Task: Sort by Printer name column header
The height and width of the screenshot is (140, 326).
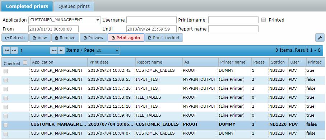Action: (x=235, y=62)
